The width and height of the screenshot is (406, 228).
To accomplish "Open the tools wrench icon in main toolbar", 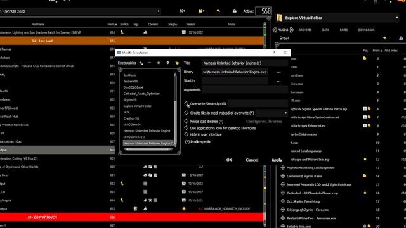I will [x=181, y=11].
